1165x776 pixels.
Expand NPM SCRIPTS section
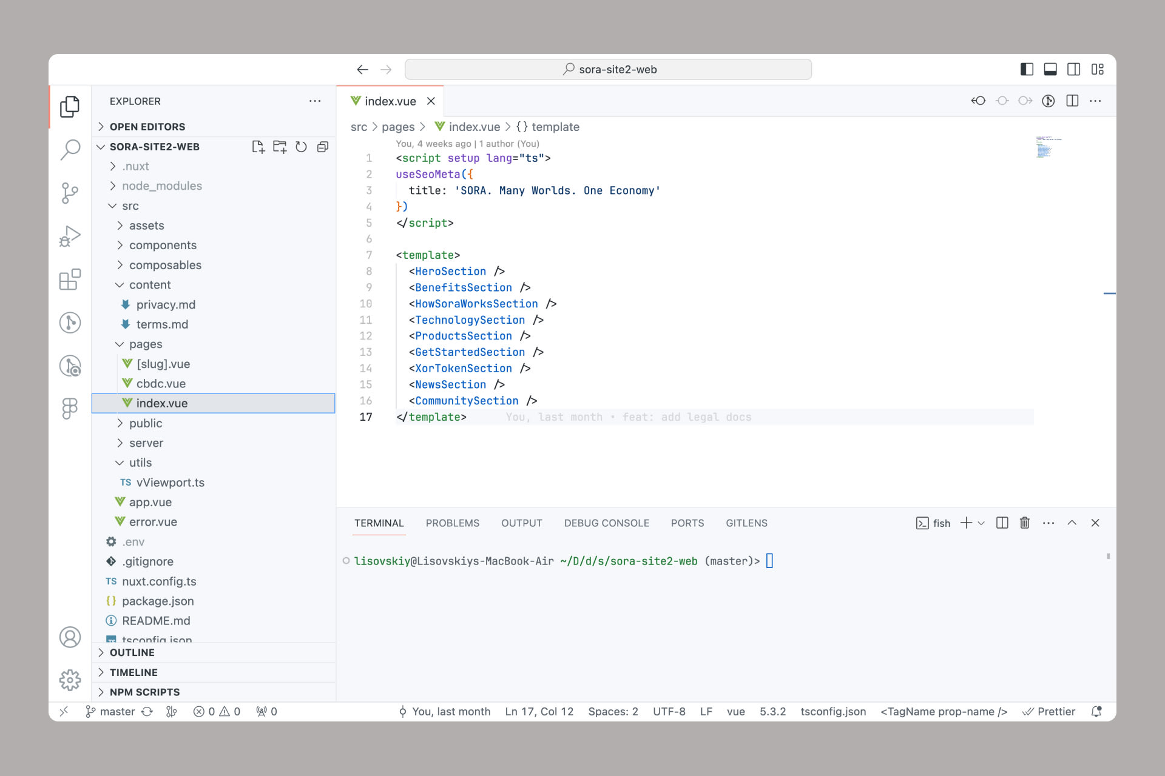pos(213,692)
